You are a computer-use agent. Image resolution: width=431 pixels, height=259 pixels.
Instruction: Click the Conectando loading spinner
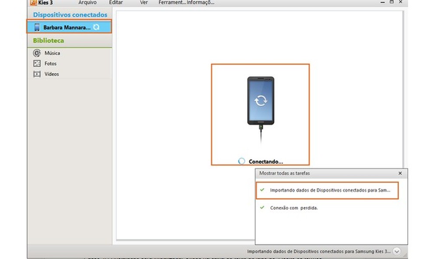pos(241,161)
